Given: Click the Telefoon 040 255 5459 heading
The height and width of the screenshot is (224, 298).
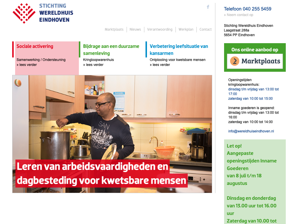Looking at the screenshot, I should [247, 9].
